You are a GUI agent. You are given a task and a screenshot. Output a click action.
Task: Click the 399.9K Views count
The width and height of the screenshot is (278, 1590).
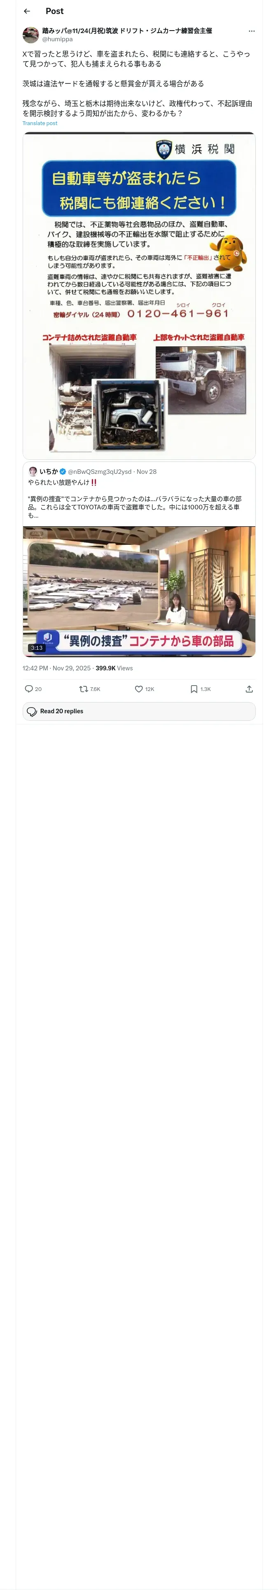114,668
